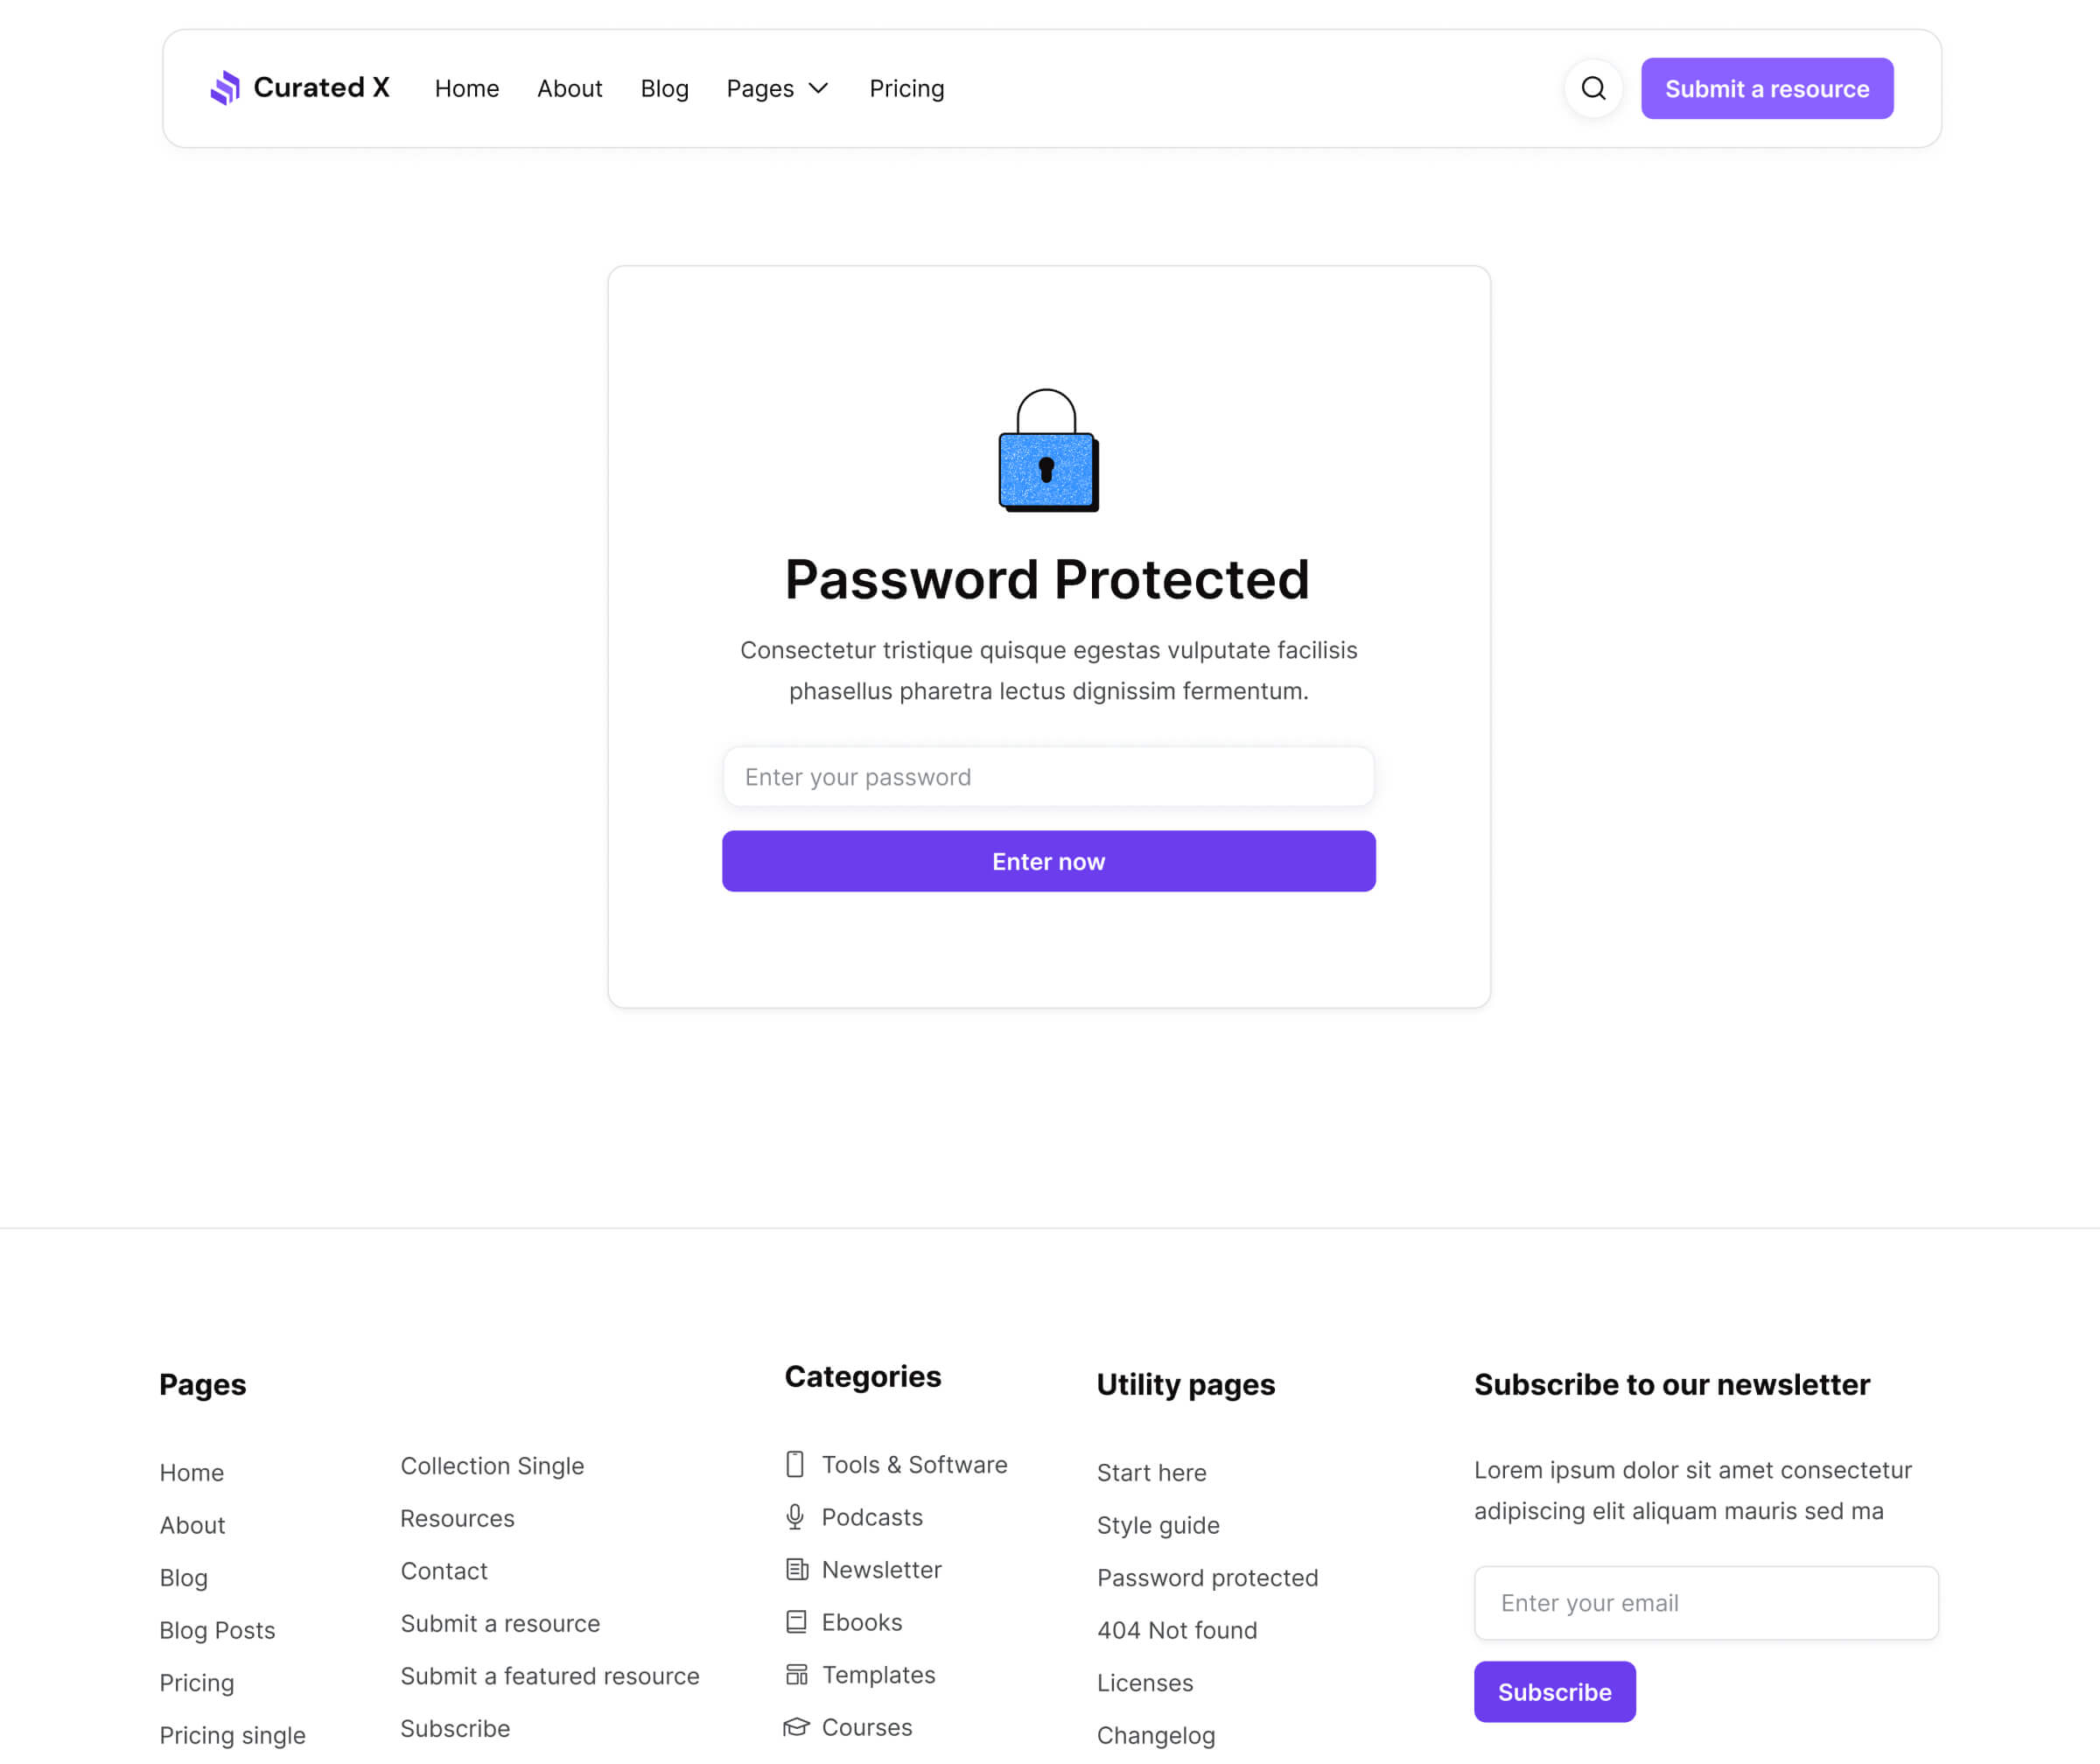The height and width of the screenshot is (1764, 2100).
Task: Select the Tools & Software category icon
Action: click(795, 1464)
